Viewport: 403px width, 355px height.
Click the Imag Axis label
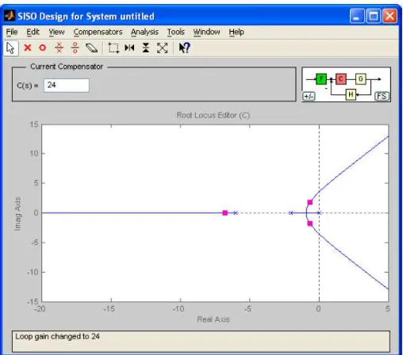(17, 214)
